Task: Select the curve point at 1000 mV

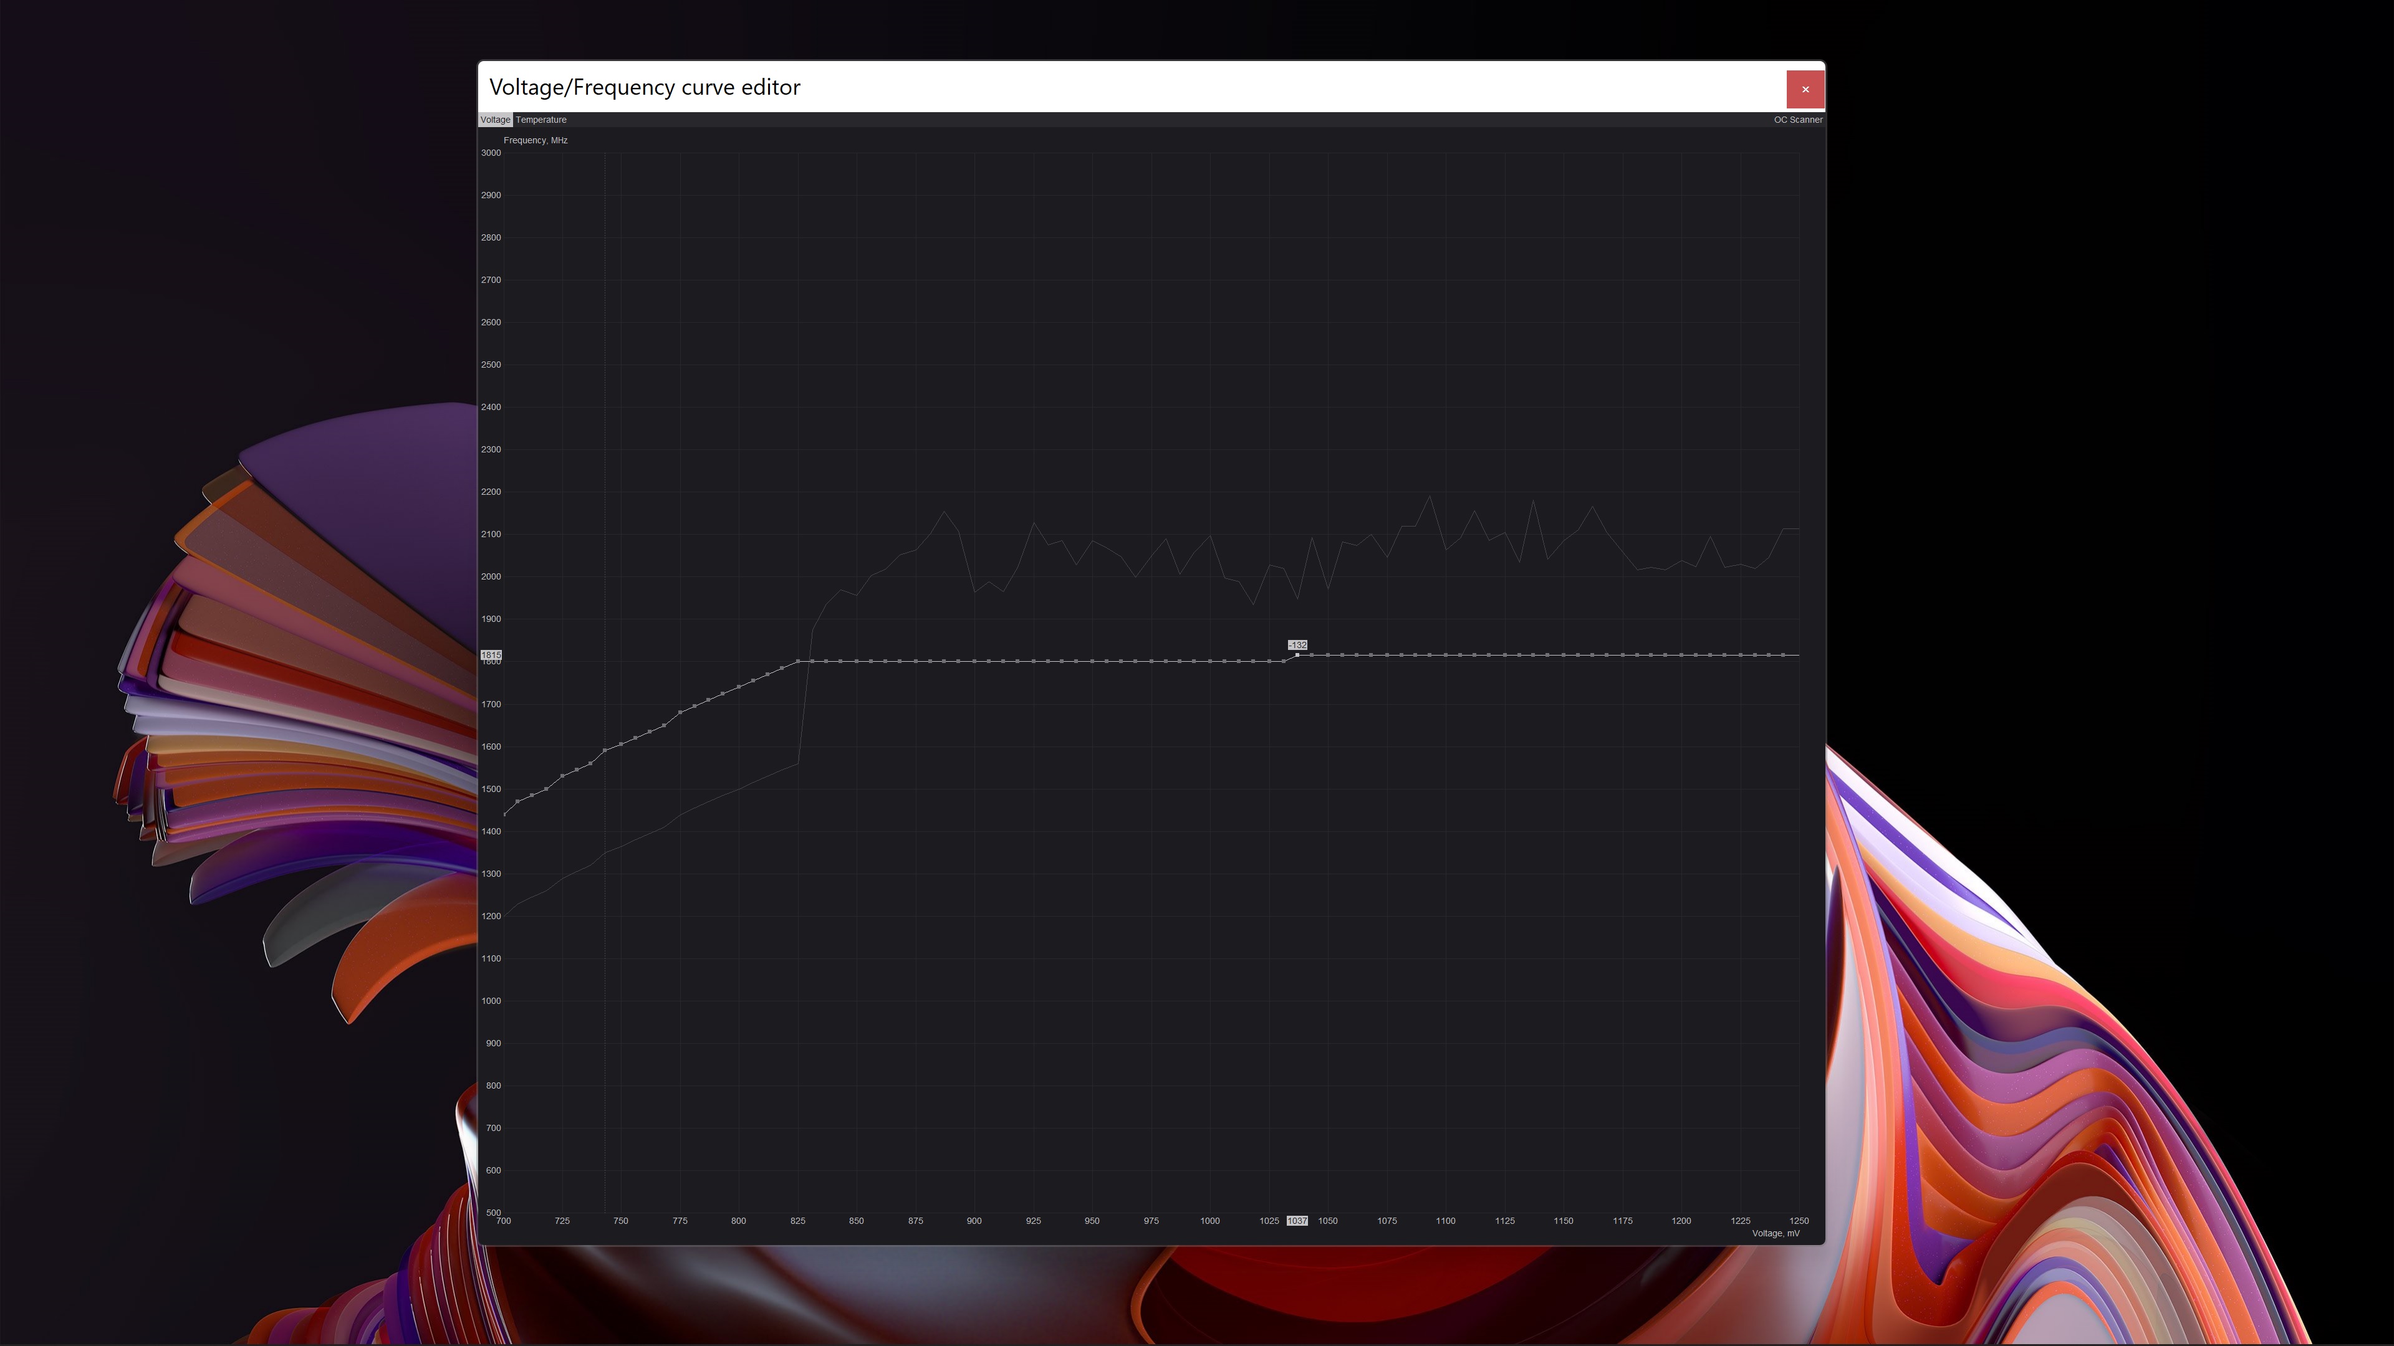Action: 1209,661
